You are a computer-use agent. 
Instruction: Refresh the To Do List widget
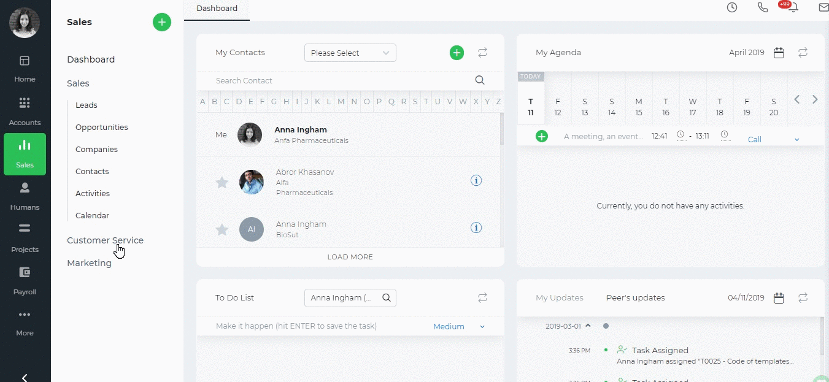tap(483, 298)
